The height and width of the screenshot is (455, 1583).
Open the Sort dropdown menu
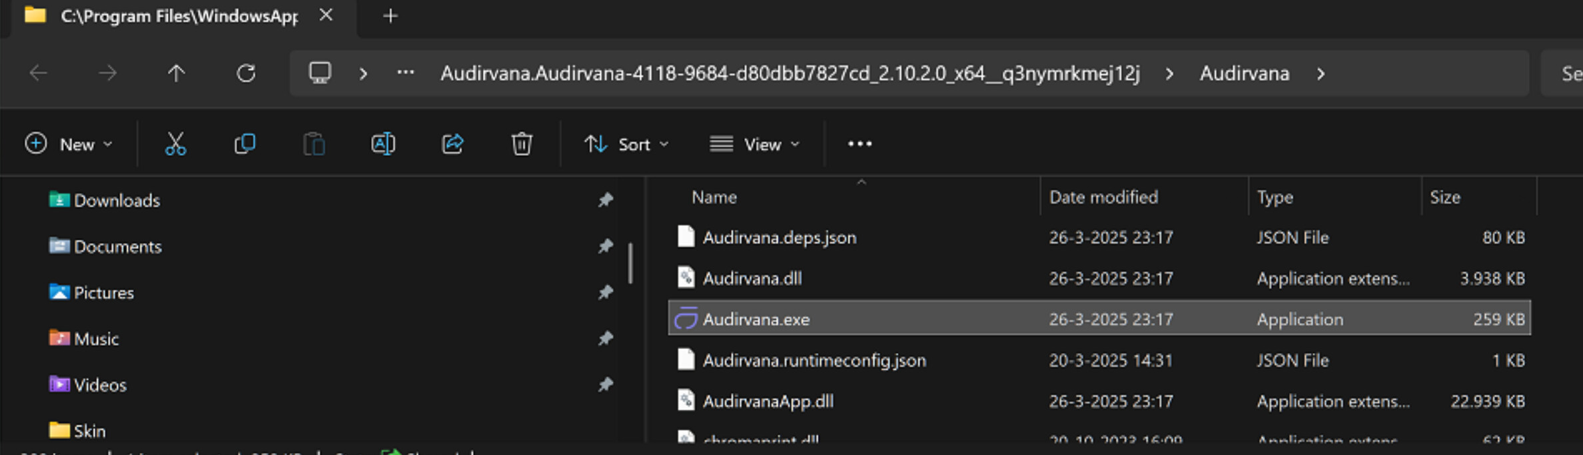[x=626, y=144]
